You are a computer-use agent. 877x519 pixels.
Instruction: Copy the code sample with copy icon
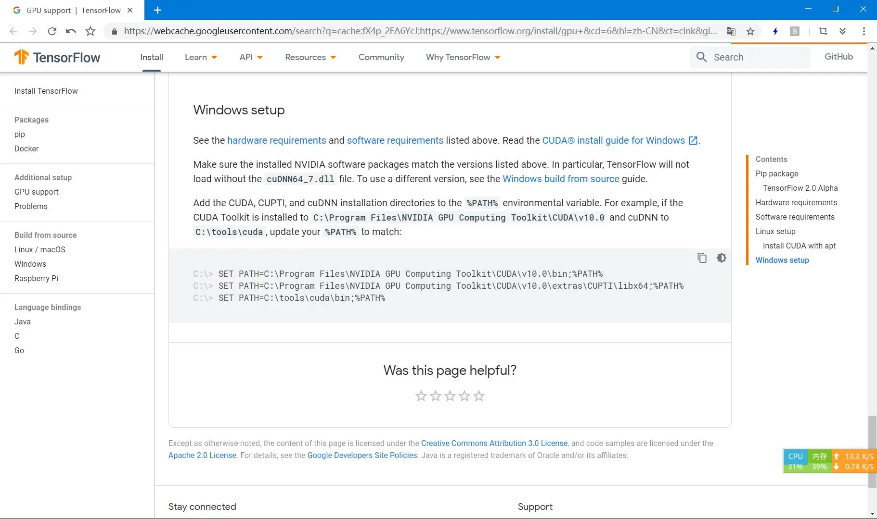(702, 258)
